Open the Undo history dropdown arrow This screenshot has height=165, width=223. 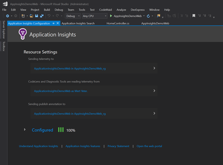pos(53,16)
